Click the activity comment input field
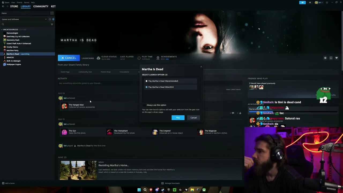Screen dimensions: 343x193 point(149,83)
